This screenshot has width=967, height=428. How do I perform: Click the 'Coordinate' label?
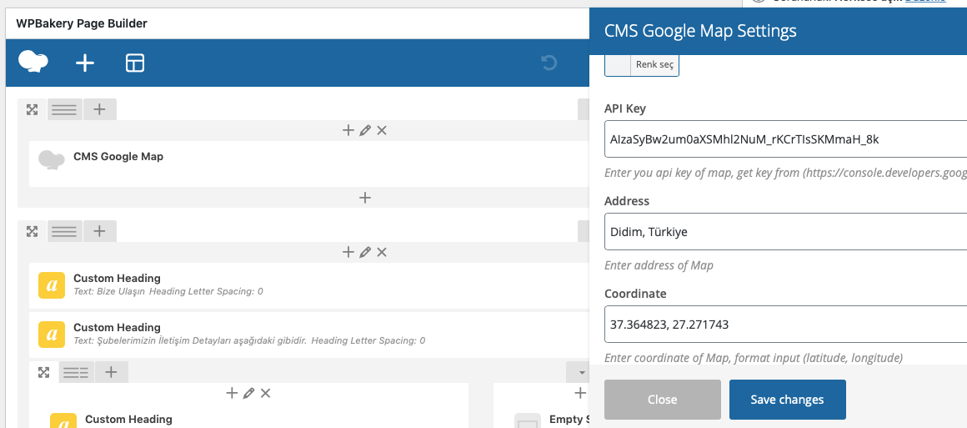click(x=635, y=294)
